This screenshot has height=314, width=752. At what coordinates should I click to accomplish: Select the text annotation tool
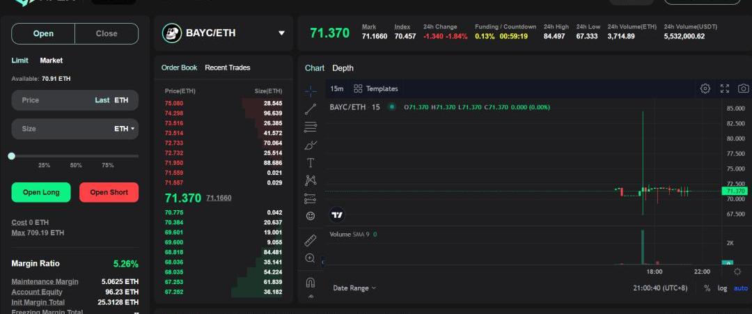[311, 163]
